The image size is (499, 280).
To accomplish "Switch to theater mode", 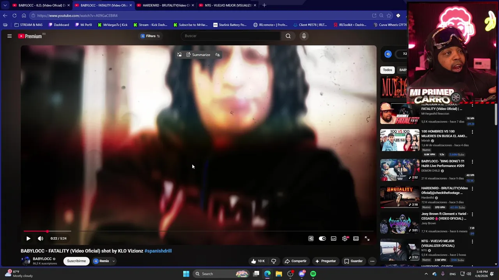I will pos(356,238).
